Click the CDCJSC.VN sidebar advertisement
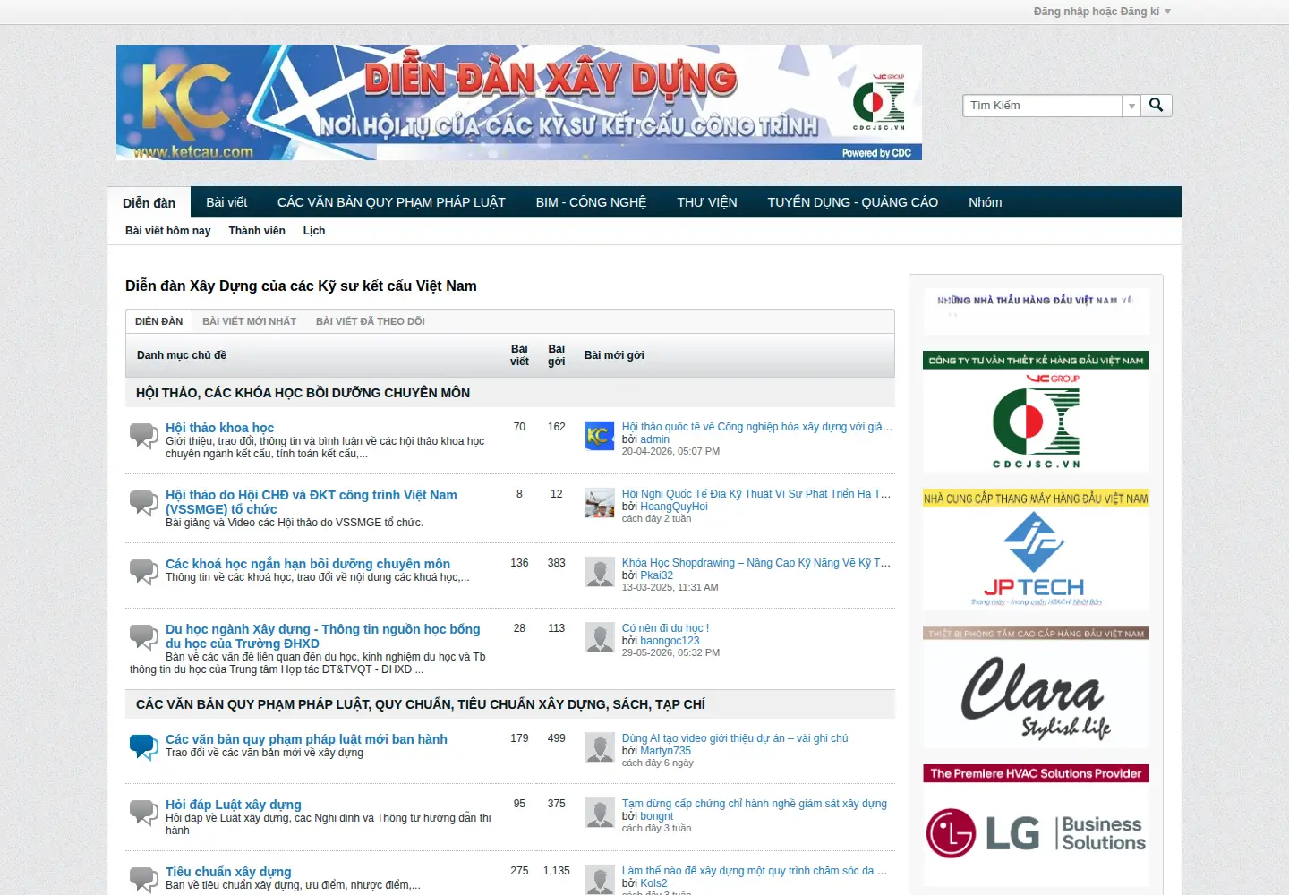The width and height of the screenshot is (1289, 895). 1037,413
